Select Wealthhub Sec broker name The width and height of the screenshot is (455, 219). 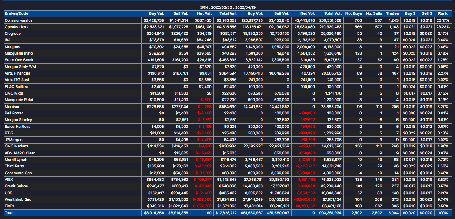tap(17, 199)
